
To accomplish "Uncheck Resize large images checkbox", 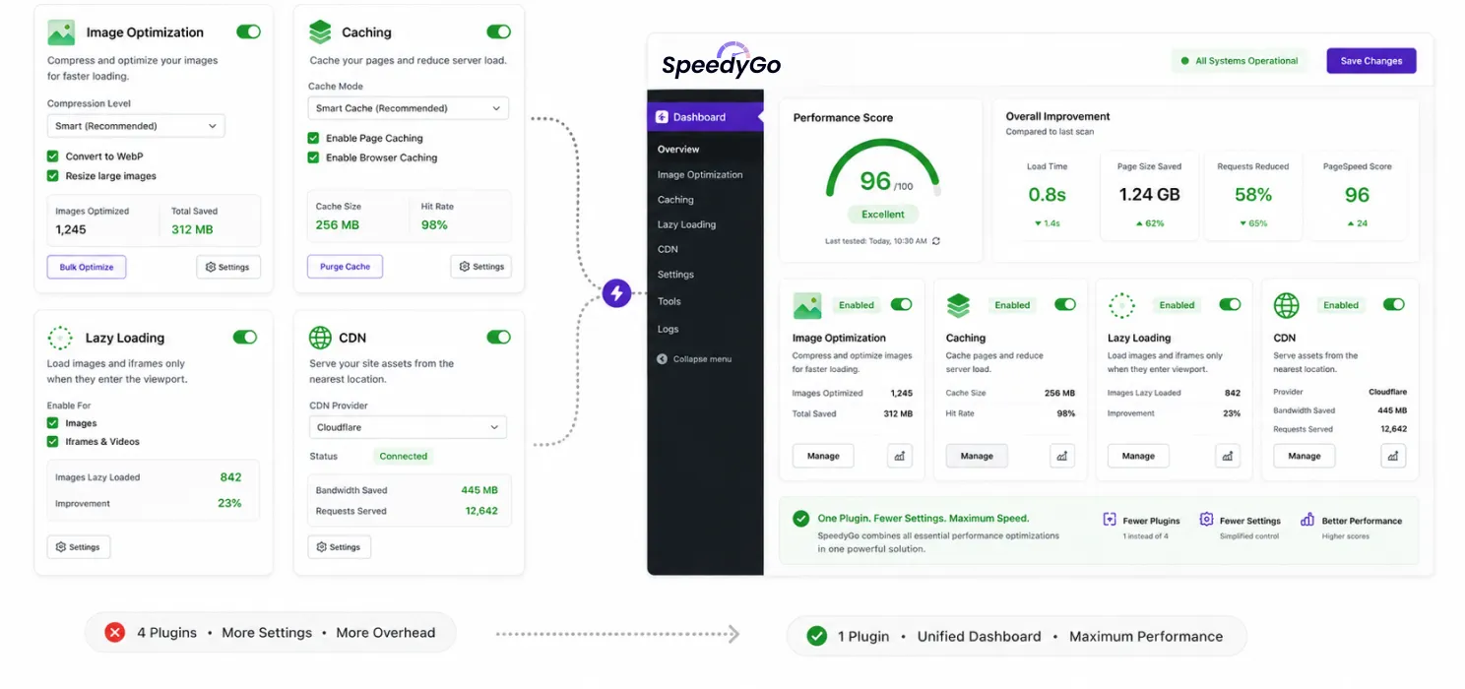I will tap(53, 175).
